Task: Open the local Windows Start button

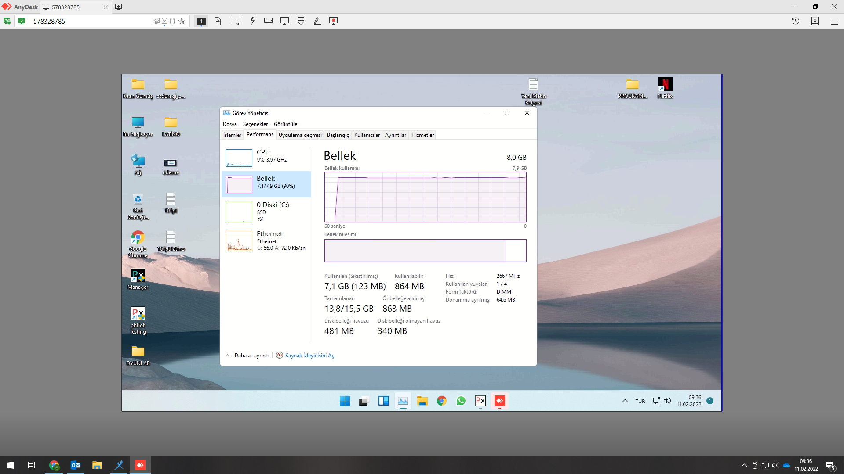Action: [x=11, y=465]
